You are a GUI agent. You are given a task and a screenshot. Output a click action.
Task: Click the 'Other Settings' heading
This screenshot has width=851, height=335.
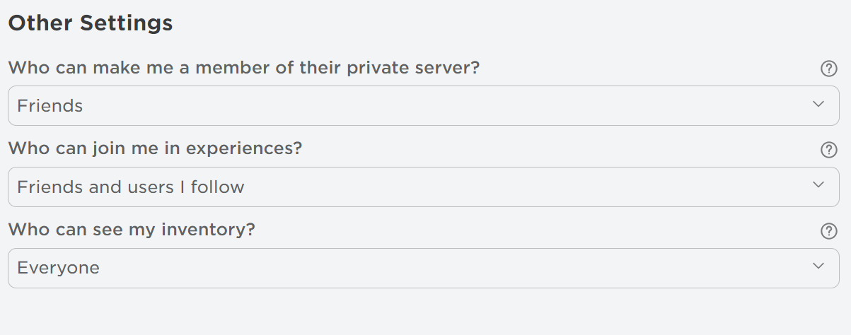tap(90, 23)
